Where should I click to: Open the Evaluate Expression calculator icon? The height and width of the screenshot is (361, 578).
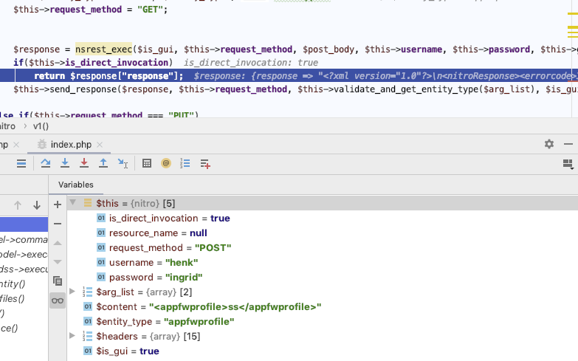coord(147,163)
